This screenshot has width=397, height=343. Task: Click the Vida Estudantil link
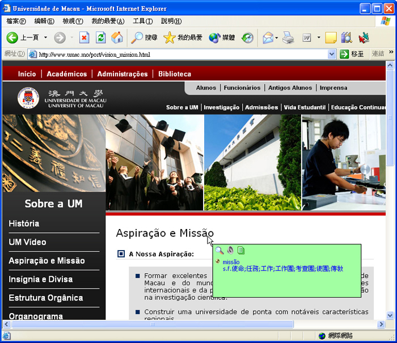[305, 107]
